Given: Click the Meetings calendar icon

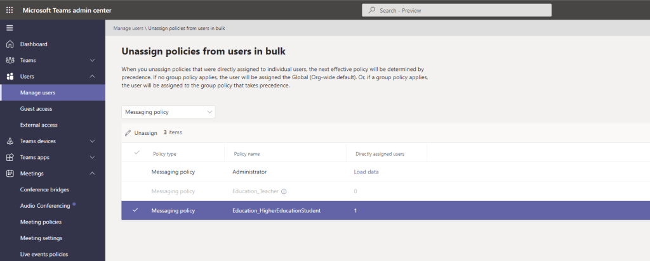Looking at the screenshot, I should [10, 174].
